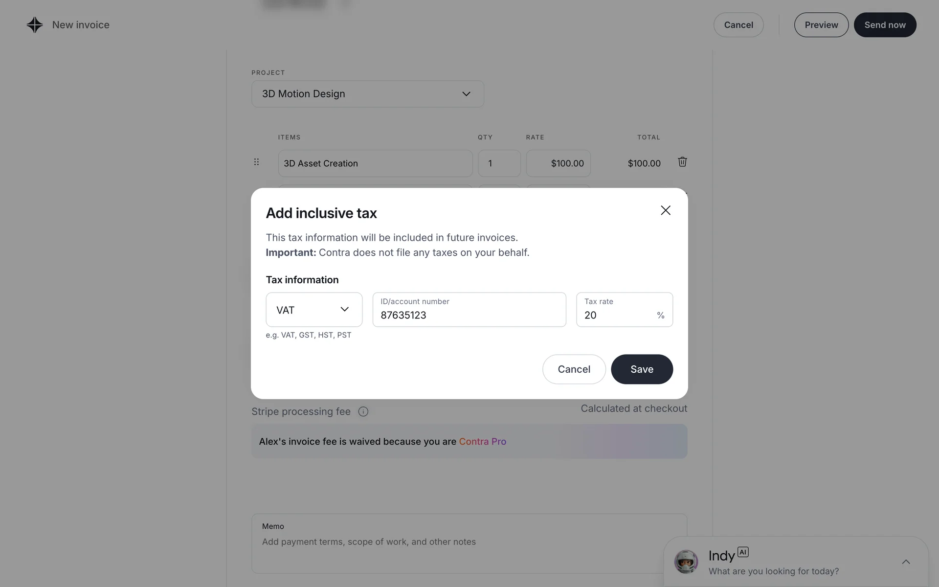Expand the Indy AI chat panel
Image resolution: width=939 pixels, height=587 pixels.
point(906,562)
